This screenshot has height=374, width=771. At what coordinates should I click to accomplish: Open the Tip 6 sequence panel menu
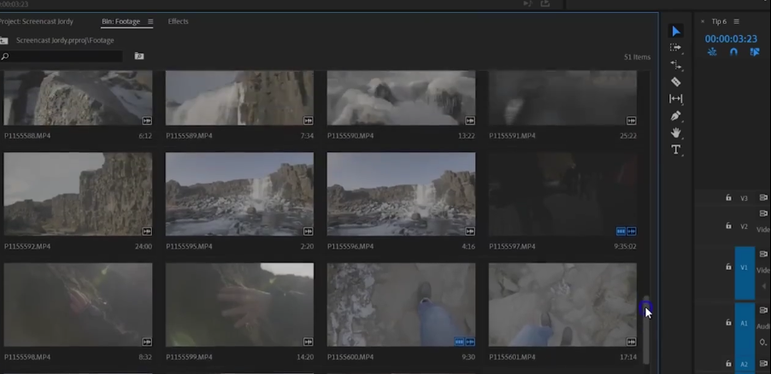pyautogui.click(x=737, y=21)
